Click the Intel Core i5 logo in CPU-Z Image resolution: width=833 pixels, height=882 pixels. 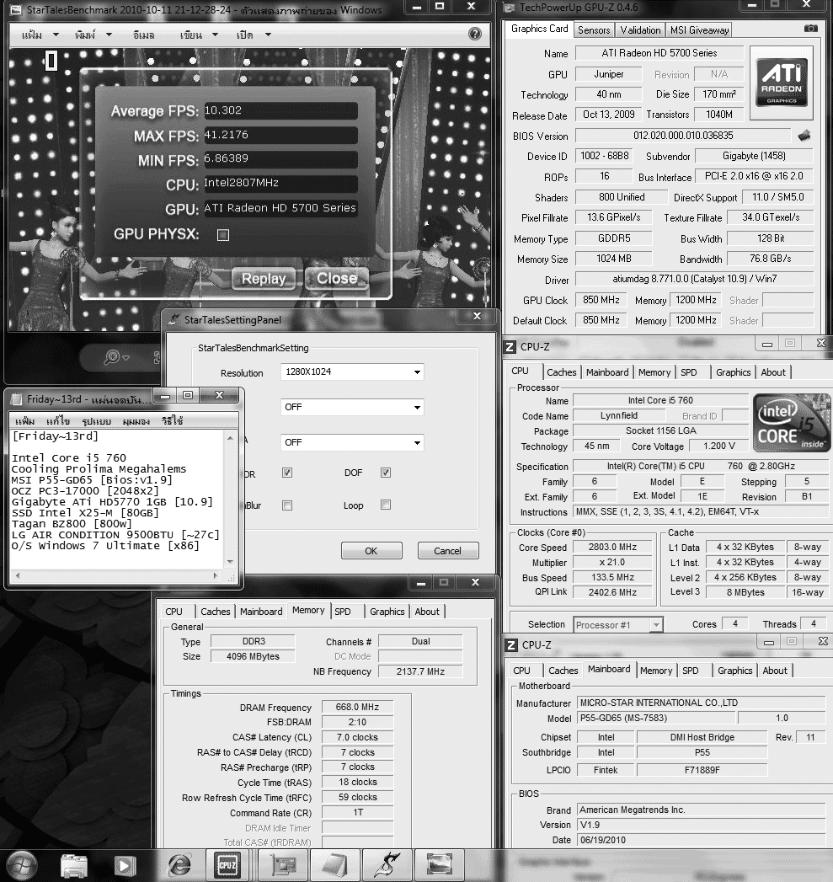(792, 424)
